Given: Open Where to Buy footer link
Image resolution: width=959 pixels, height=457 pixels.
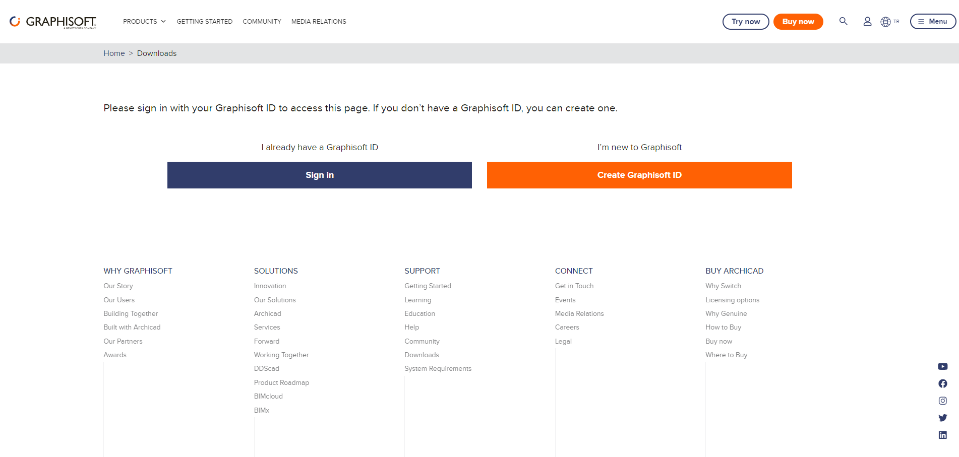Looking at the screenshot, I should coord(726,355).
